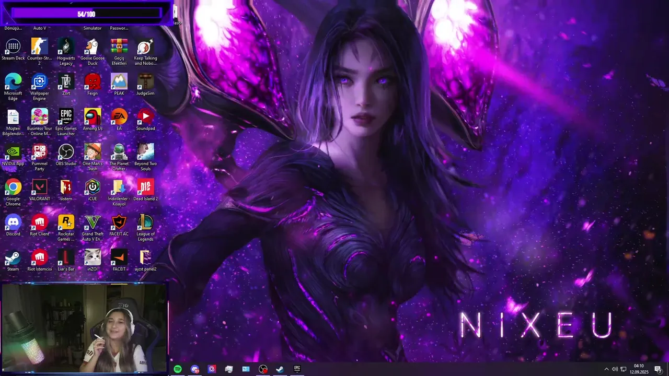Viewport: 669px width, 376px height.
Task: Expand the hidden system tray icons
Action: coord(606,369)
